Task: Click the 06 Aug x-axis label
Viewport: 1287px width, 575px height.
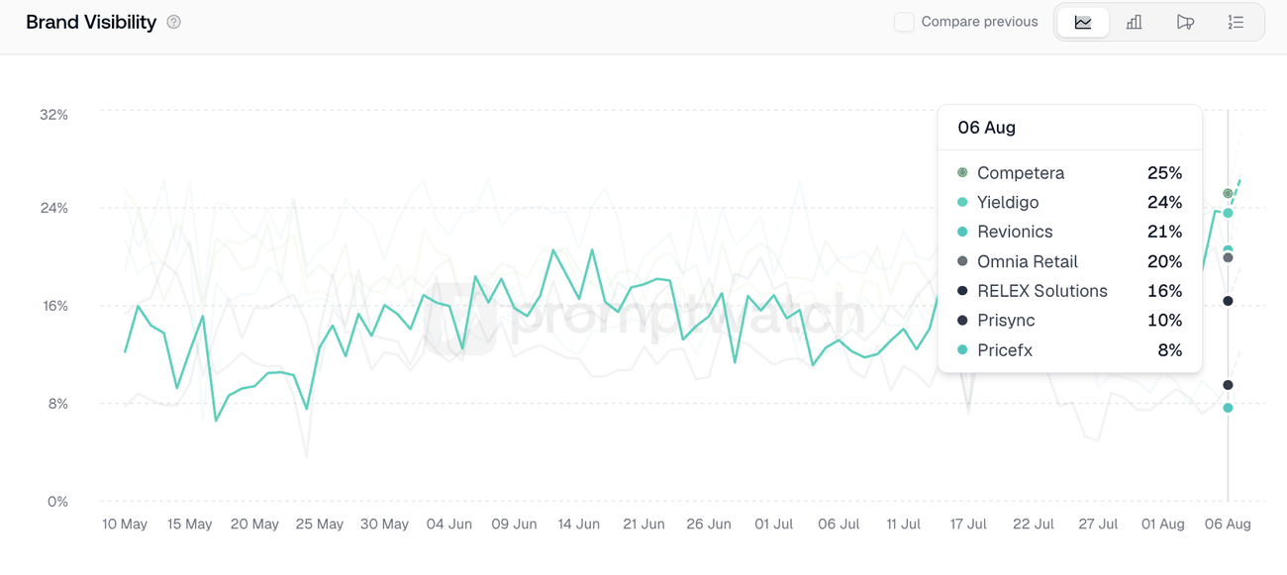Action: point(1228,525)
